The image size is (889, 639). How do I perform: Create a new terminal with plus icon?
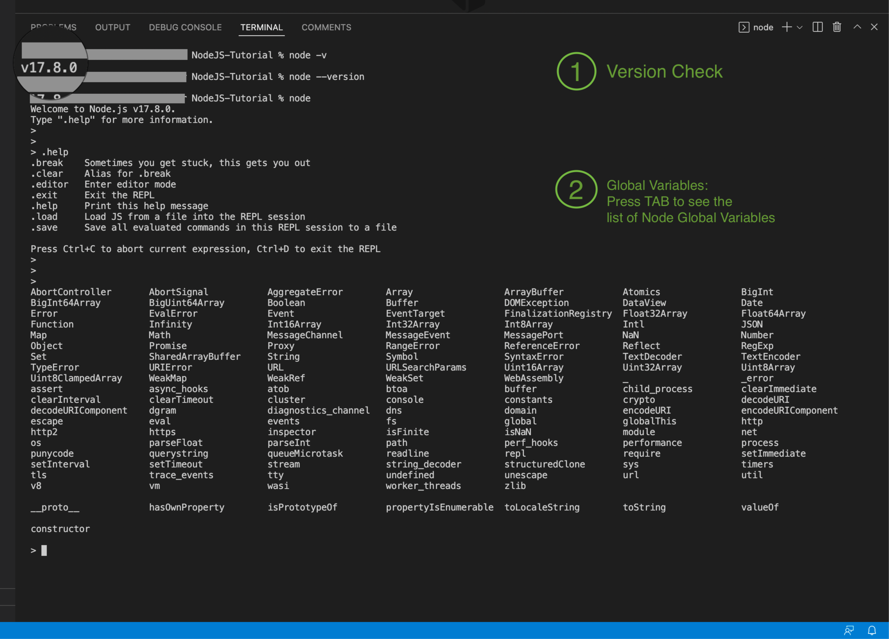(787, 27)
